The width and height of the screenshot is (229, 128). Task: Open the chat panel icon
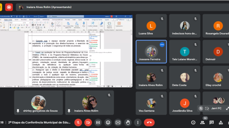pyautogui.click(x=211, y=122)
